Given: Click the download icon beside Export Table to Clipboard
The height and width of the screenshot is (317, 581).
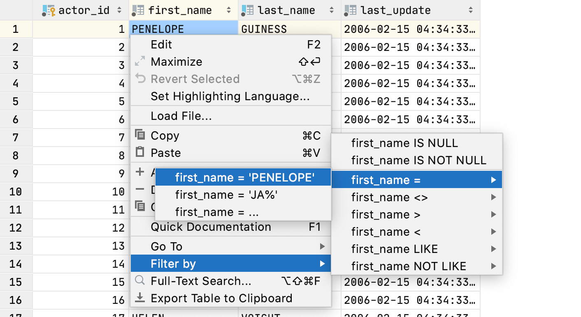Looking at the screenshot, I should tap(140, 298).
